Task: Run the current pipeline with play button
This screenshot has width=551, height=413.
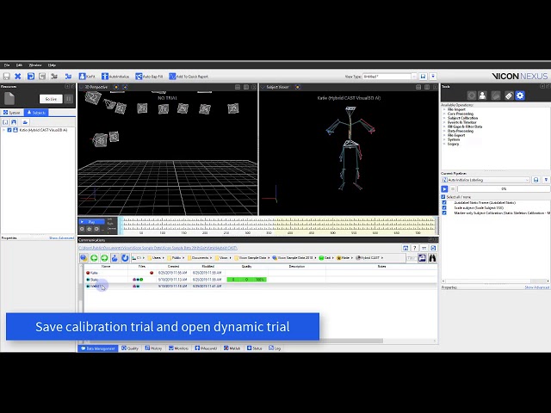Action: pyautogui.click(x=444, y=189)
